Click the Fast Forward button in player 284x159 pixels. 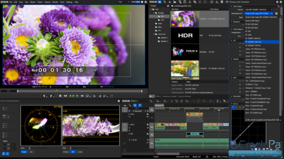82,96
